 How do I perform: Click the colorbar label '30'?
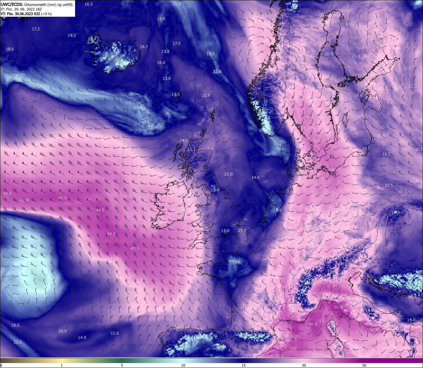point(304,365)
